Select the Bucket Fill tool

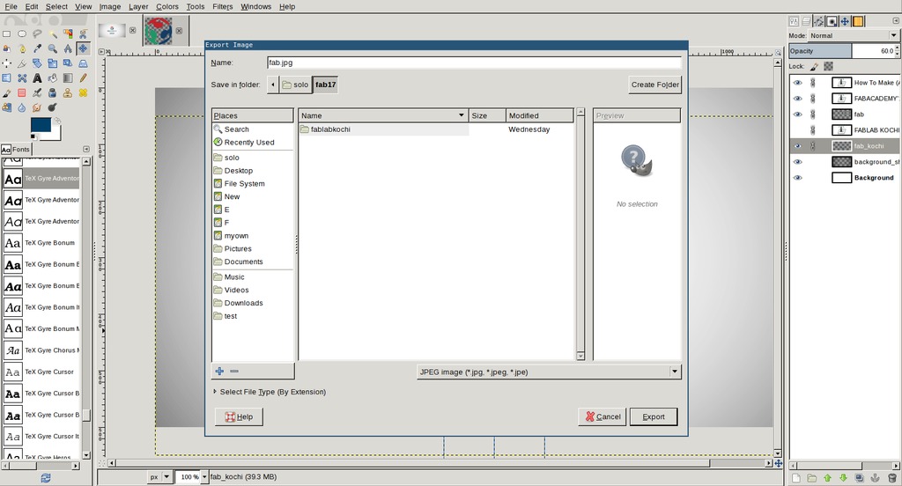point(53,77)
